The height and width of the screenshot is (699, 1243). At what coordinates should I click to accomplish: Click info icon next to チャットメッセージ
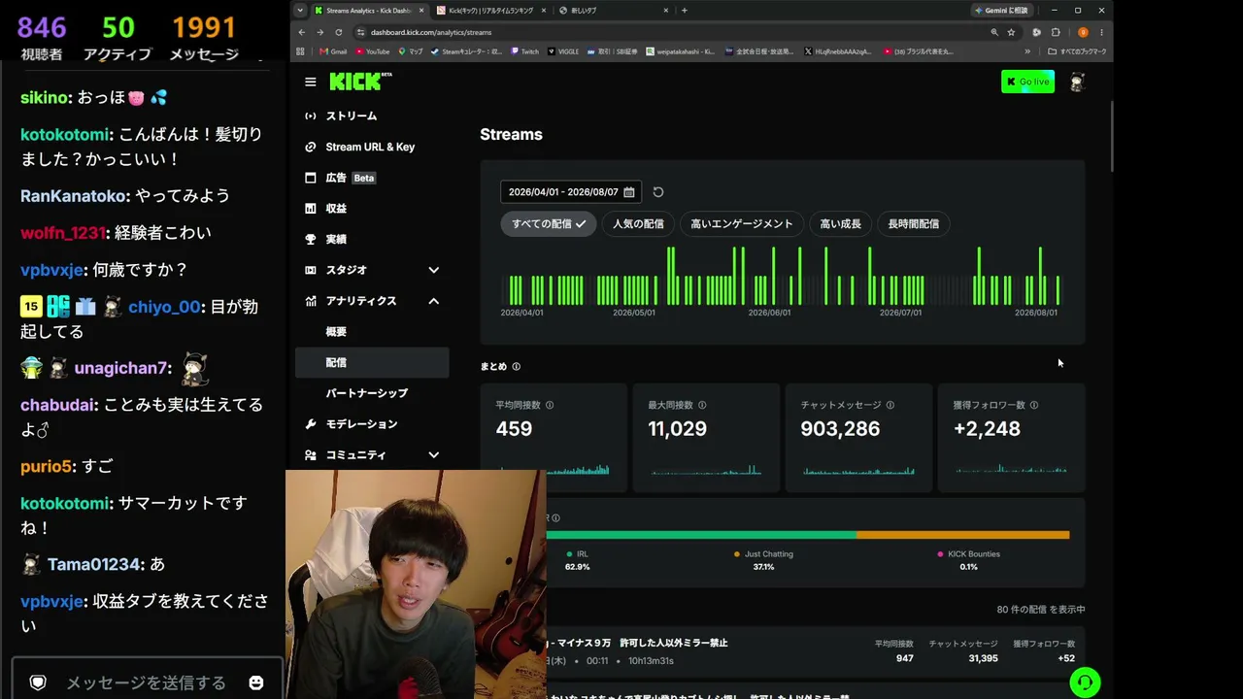tap(890, 405)
